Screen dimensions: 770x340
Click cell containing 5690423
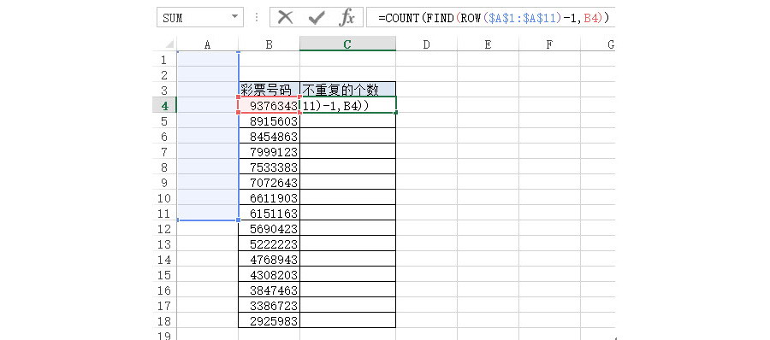[269, 228]
